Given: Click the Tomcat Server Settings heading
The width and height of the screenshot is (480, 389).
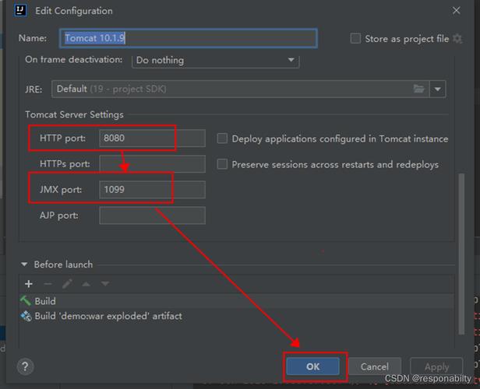Looking at the screenshot, I should tap(74, 114).
